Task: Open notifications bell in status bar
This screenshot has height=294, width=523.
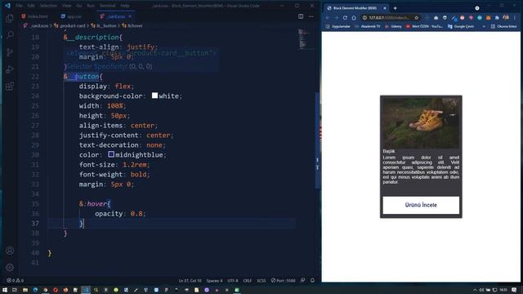Action: [312, 280]
